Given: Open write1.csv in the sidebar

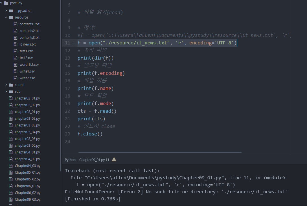Looking at the screenshot, I should 27,71.
